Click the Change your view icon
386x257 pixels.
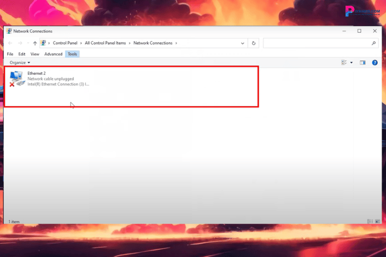click(x=345, y=63)
